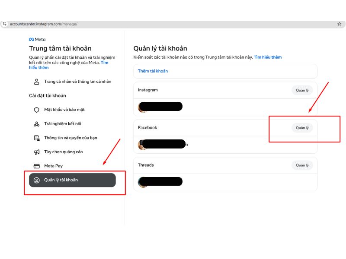Open Trang cá nhân và thông tin cá nhân
This screenshot has height=259, width=346.
point(72,82)
